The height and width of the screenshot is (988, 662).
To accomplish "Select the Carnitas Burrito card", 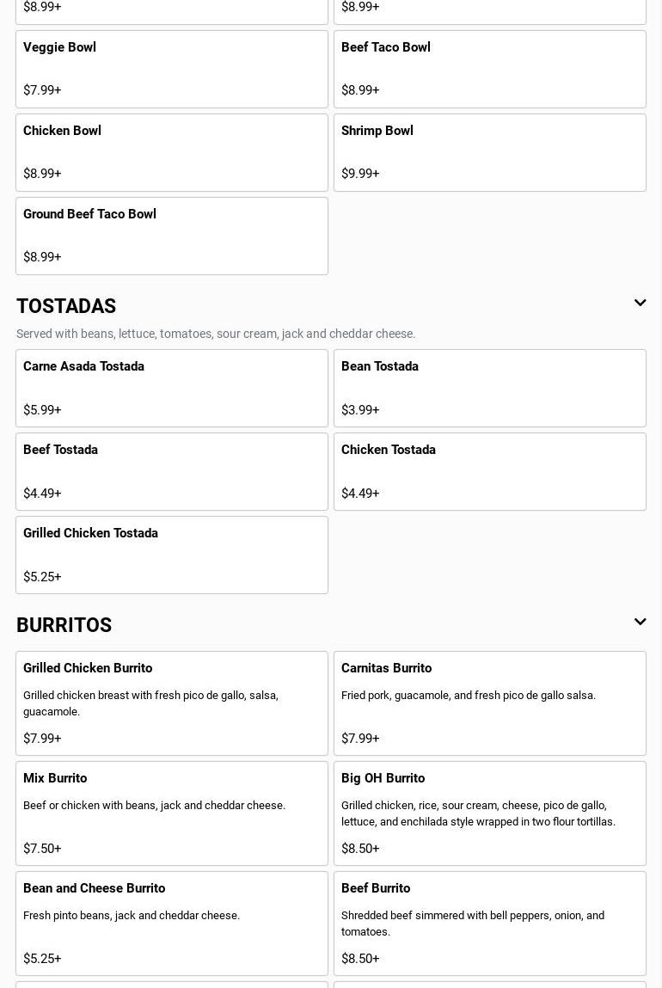I will click(490, 703).
